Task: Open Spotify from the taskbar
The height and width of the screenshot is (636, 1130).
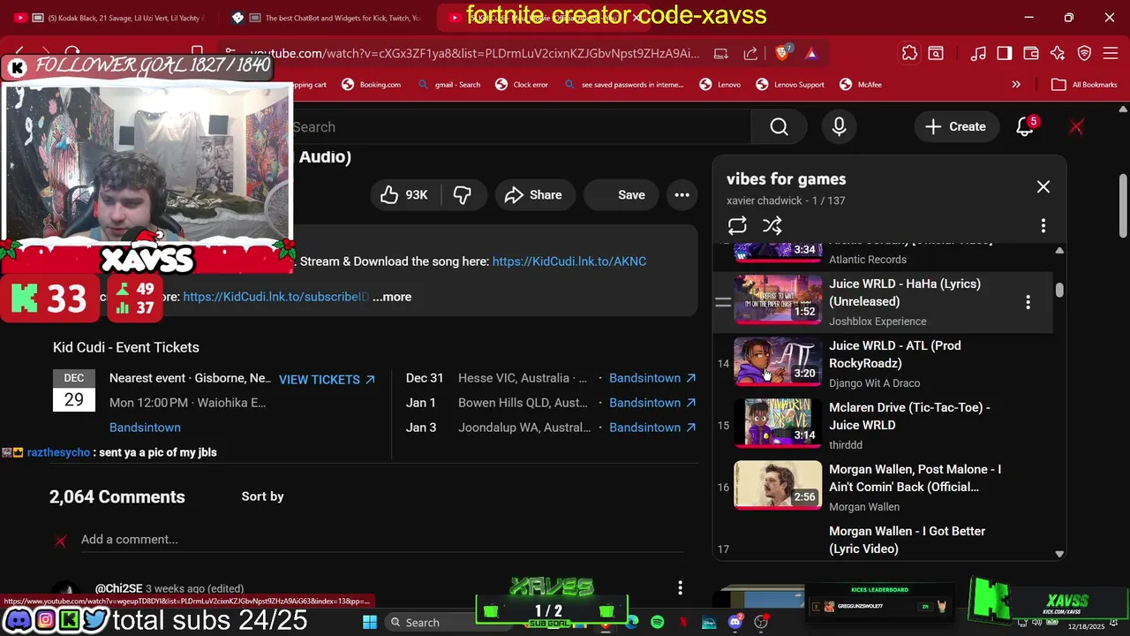Action: click(x=657, y=623)
